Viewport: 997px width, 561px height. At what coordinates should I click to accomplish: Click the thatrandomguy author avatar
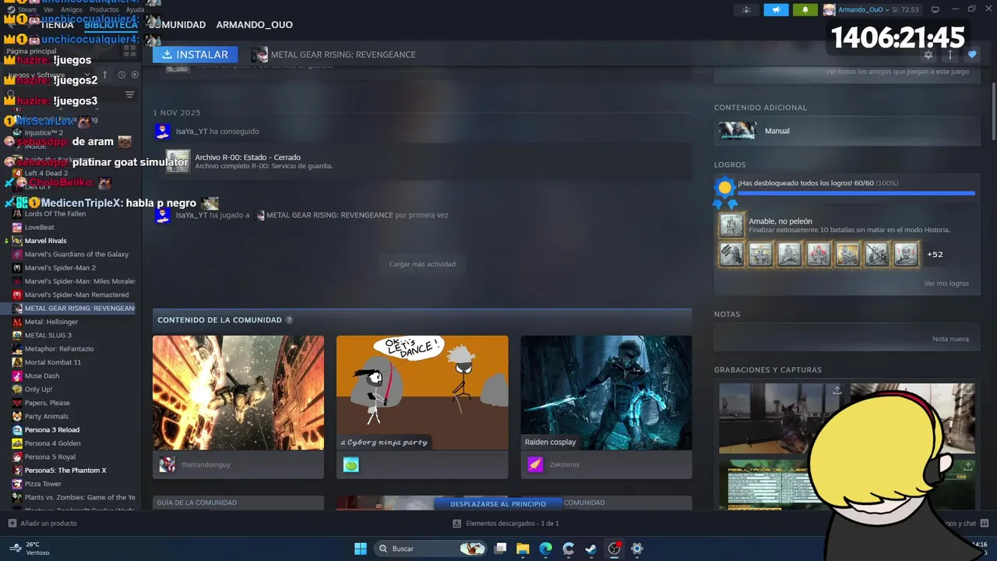pyautogui.click(x=167, y=464)
